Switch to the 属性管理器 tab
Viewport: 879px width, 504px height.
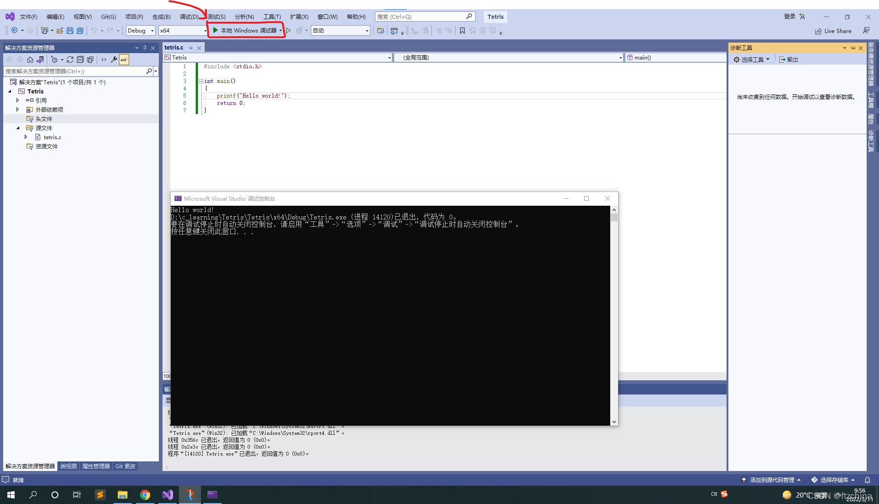tap(96, 466)
